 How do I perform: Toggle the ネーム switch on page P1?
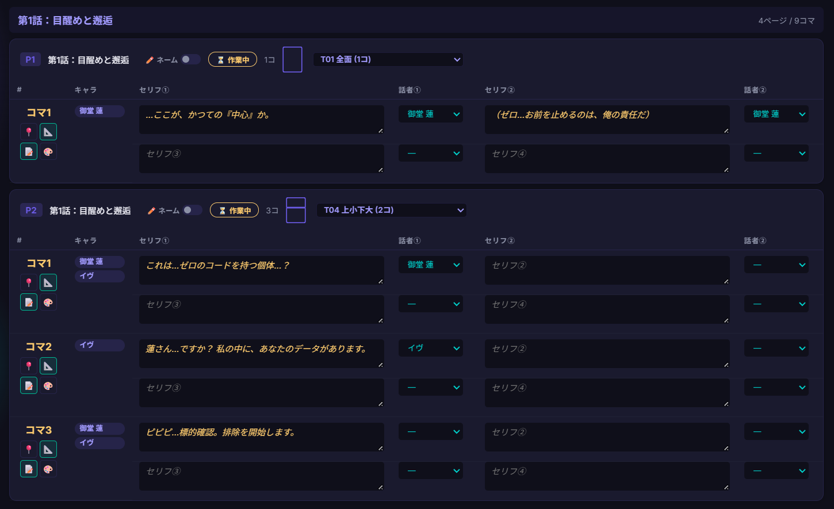(191, 59)
